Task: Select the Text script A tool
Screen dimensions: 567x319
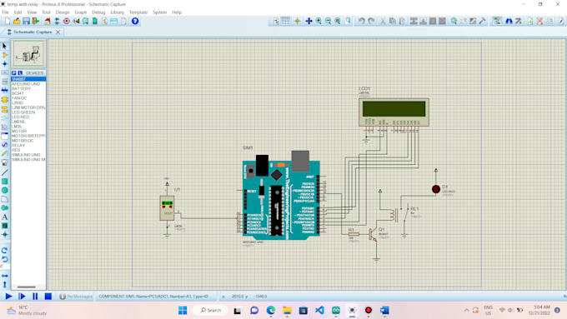Action: 5,217
